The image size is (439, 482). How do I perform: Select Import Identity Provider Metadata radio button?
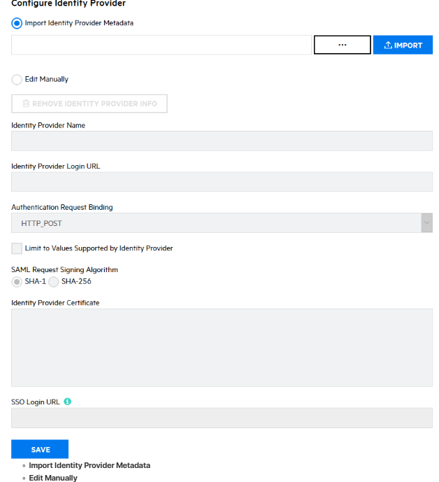(x=17, y=23)
